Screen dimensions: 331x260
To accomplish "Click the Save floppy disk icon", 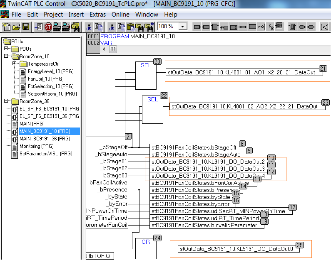I will pos(26,27).
